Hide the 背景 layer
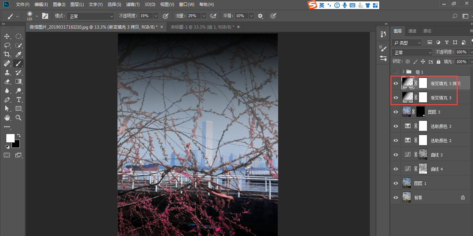The image size is (473, 236). tap(396, 198)
